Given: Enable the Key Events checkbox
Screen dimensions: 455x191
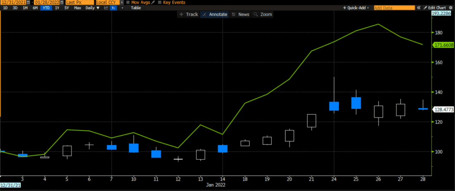Looking at the screenshot, I should 160,2.
